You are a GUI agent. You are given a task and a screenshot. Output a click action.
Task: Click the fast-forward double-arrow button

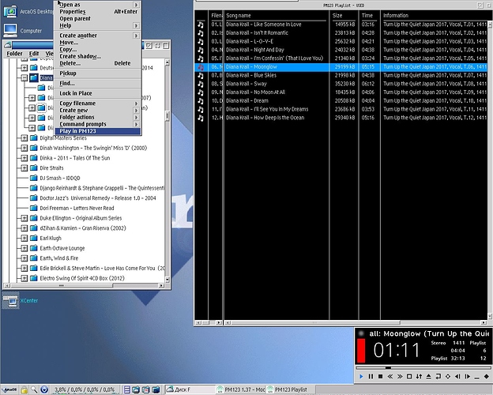[x=400, y=376]
